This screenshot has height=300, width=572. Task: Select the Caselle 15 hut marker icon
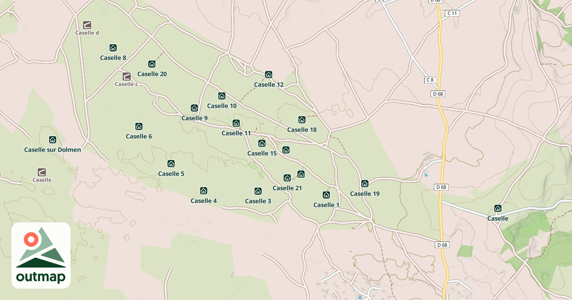click(x=262, y=143)
